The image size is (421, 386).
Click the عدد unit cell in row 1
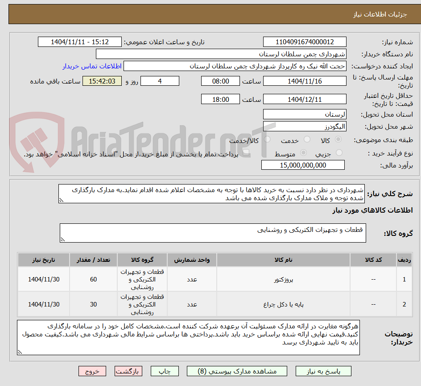tap(192, 280)
